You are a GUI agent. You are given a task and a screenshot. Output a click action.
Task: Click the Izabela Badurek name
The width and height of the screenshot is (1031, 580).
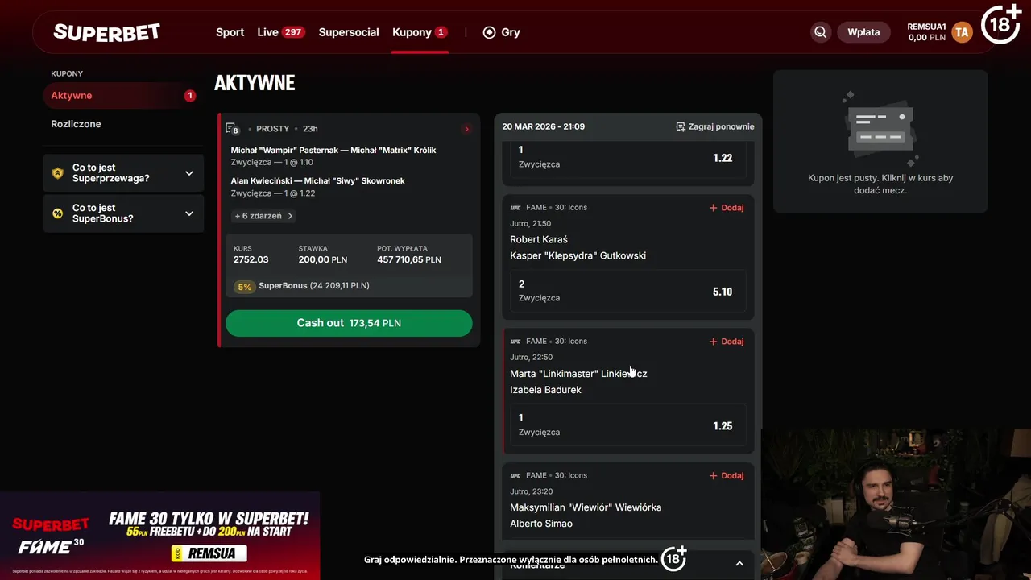coord(545,390)
